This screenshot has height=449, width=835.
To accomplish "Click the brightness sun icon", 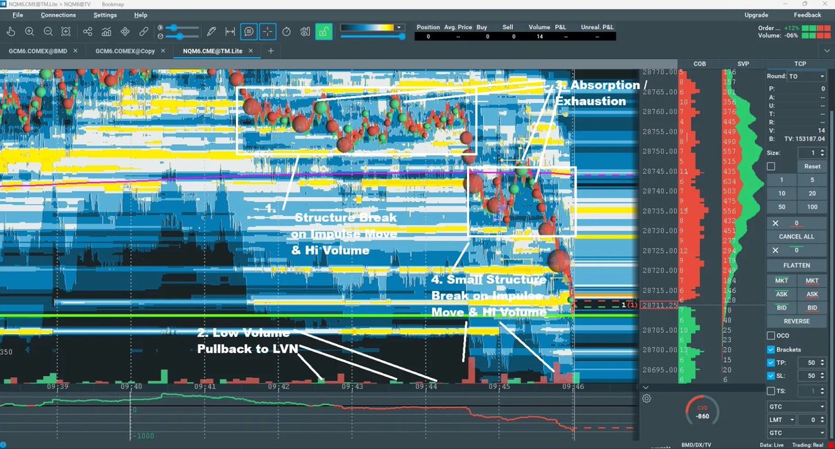I will (x=161, y=28).
